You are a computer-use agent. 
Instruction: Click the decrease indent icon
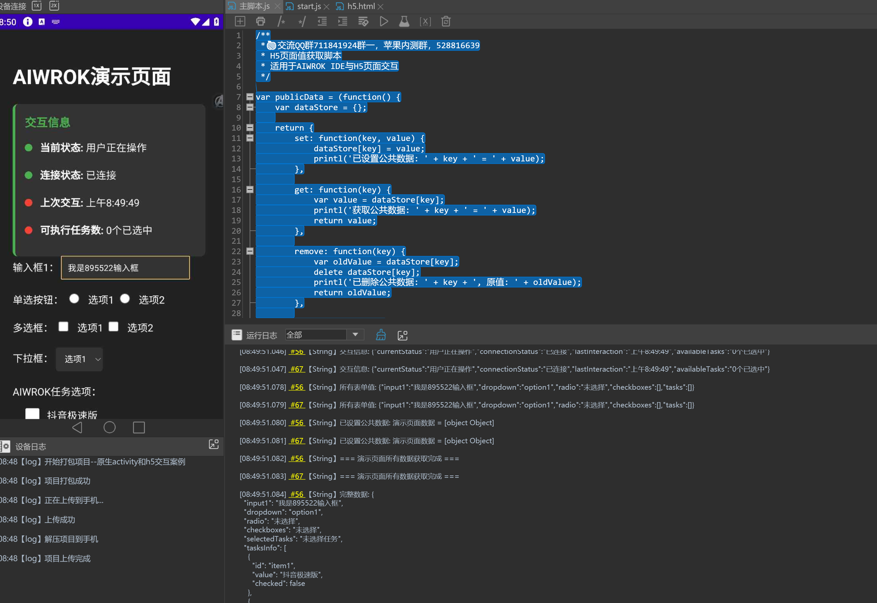322,21
